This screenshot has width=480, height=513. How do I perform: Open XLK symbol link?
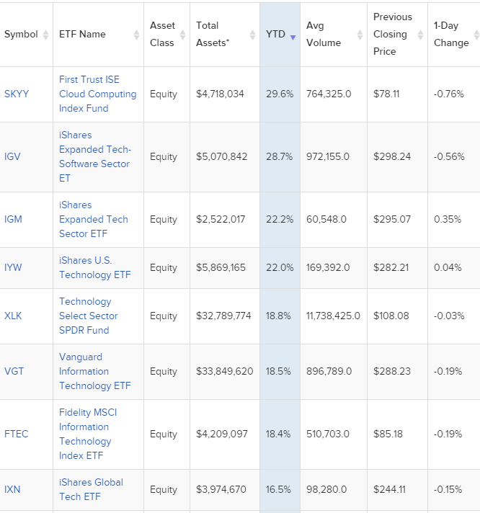(13, 316)
